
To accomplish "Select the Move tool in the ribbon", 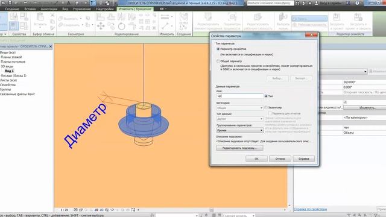I will [101, 26].
